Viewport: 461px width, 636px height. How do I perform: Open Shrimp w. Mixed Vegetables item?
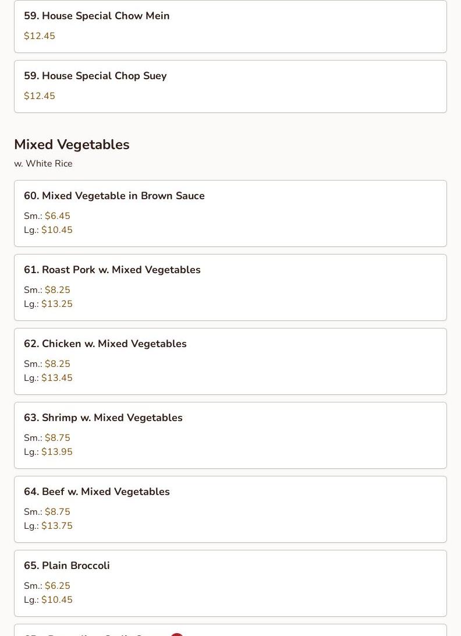click(x=103, y=418)
